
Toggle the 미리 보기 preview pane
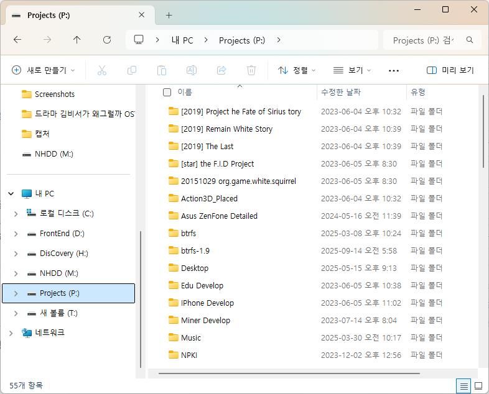[x=450, y=70]
